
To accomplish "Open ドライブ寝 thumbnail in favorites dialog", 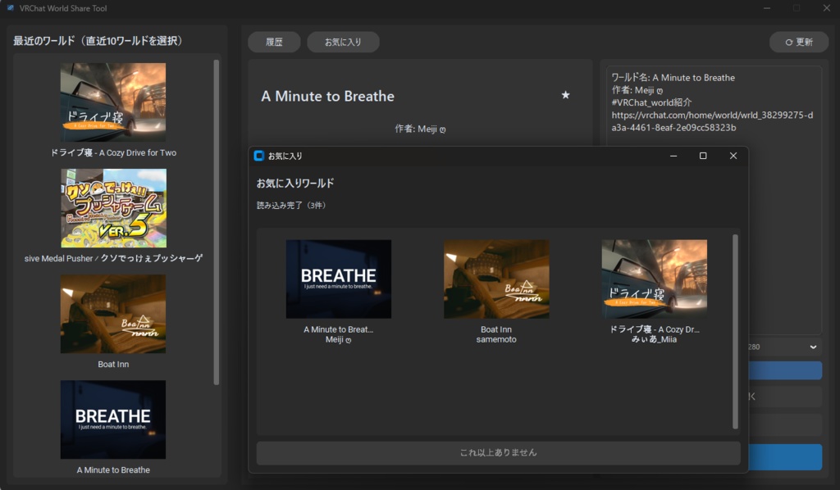I will 654,279.
